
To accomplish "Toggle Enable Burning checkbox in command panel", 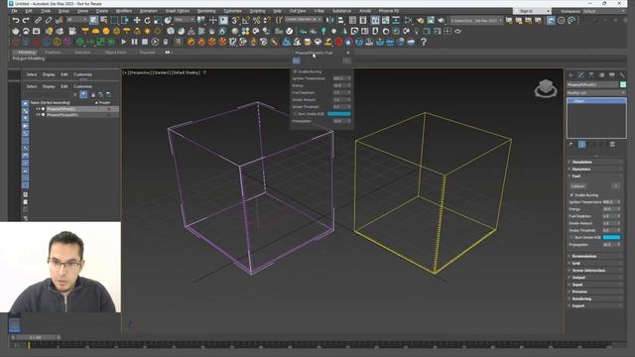I will point(571,195).
